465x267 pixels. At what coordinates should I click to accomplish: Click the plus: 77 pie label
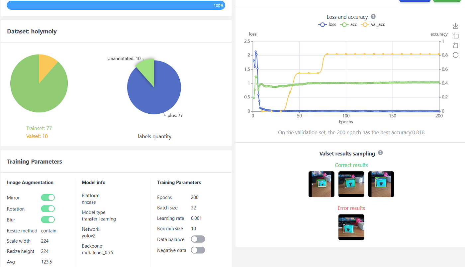pos(175,115)
